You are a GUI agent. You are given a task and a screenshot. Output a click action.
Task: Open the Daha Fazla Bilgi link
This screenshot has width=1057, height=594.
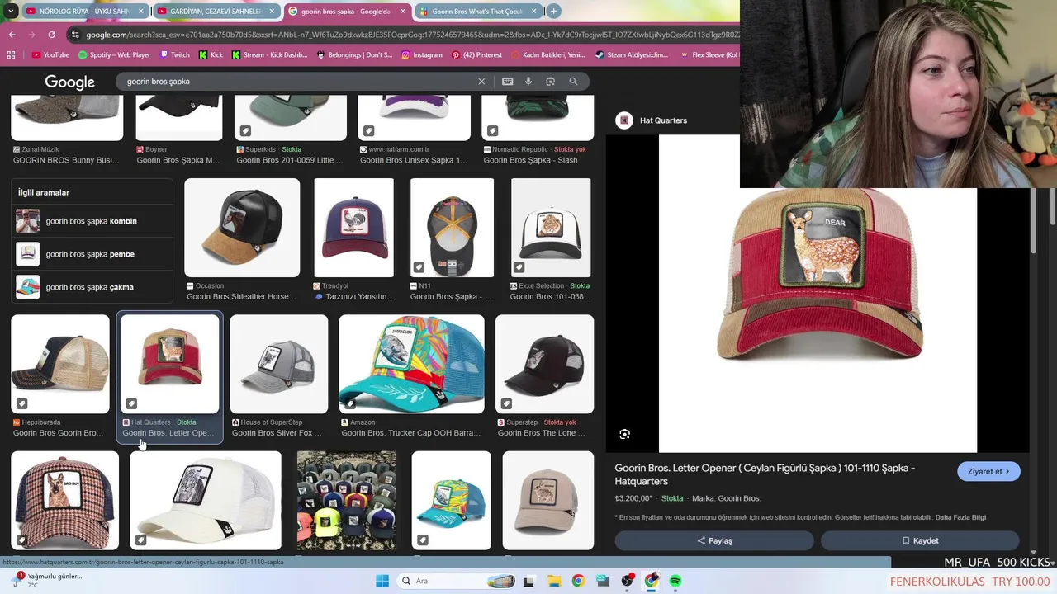pos(960,518)
